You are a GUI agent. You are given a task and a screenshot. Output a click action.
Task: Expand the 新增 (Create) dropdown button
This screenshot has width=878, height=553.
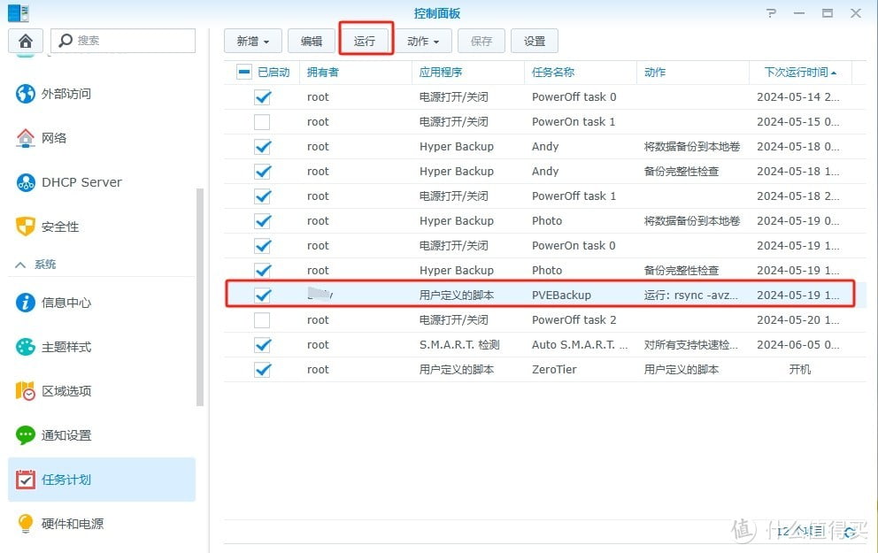(253, 41)
